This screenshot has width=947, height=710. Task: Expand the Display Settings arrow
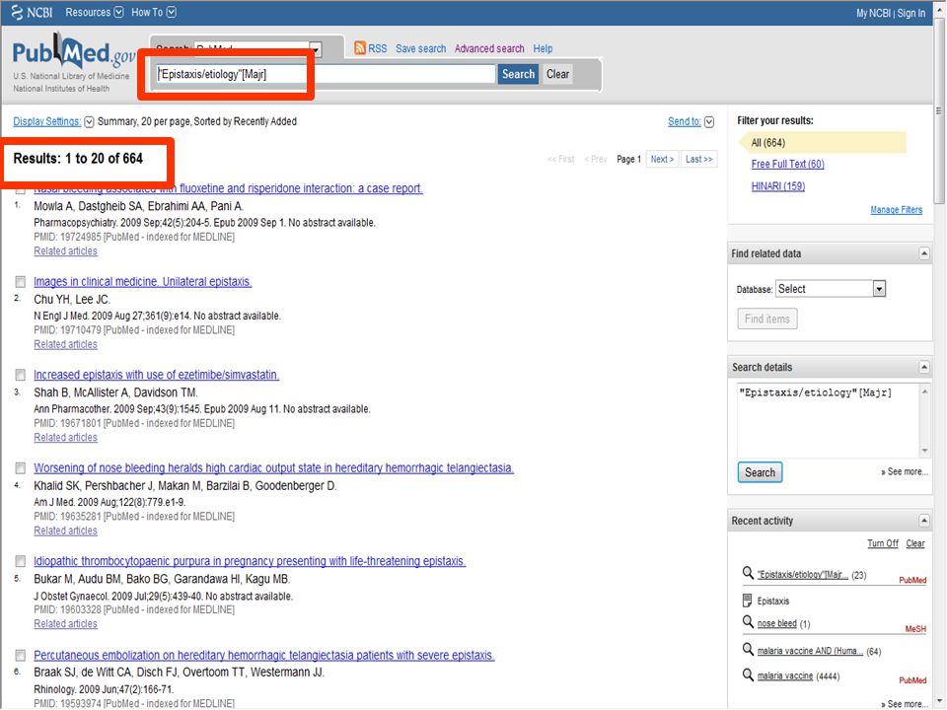pyautogui.click(x=89, y=122)
